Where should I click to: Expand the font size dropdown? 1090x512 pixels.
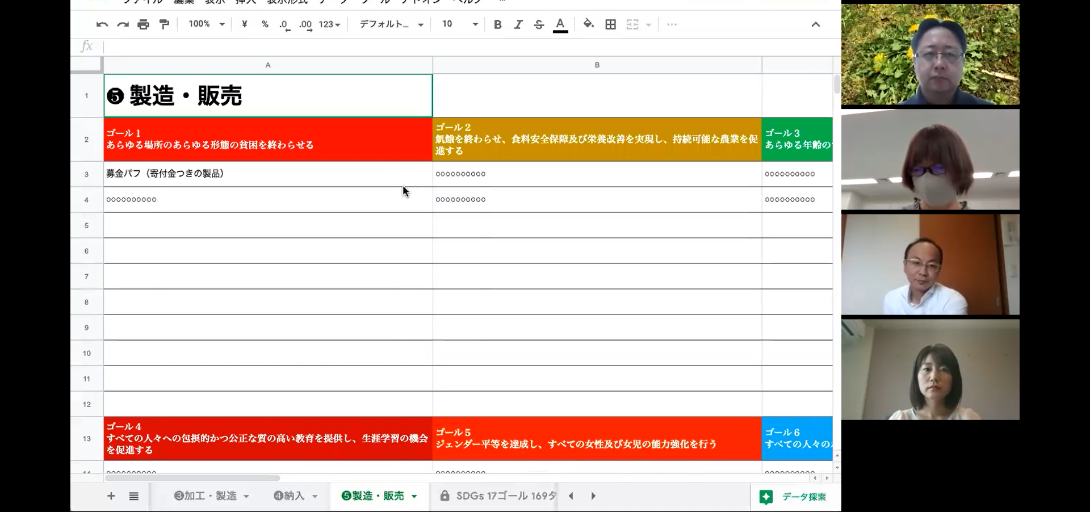[x=475, y=24]
